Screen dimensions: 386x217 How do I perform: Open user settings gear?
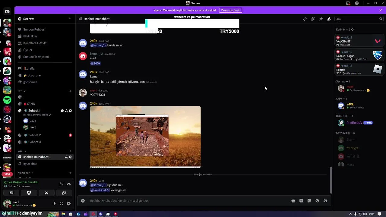coord(69,204)
